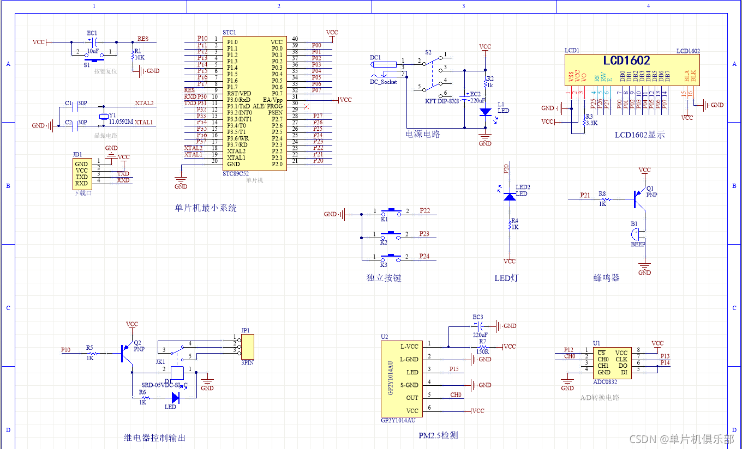Select the JD1 download header component
Viewport: 742px width, 449px height.
pos(82,174)
